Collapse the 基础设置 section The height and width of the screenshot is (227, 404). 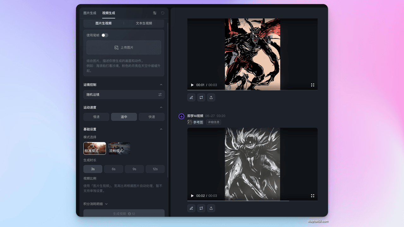161,129
